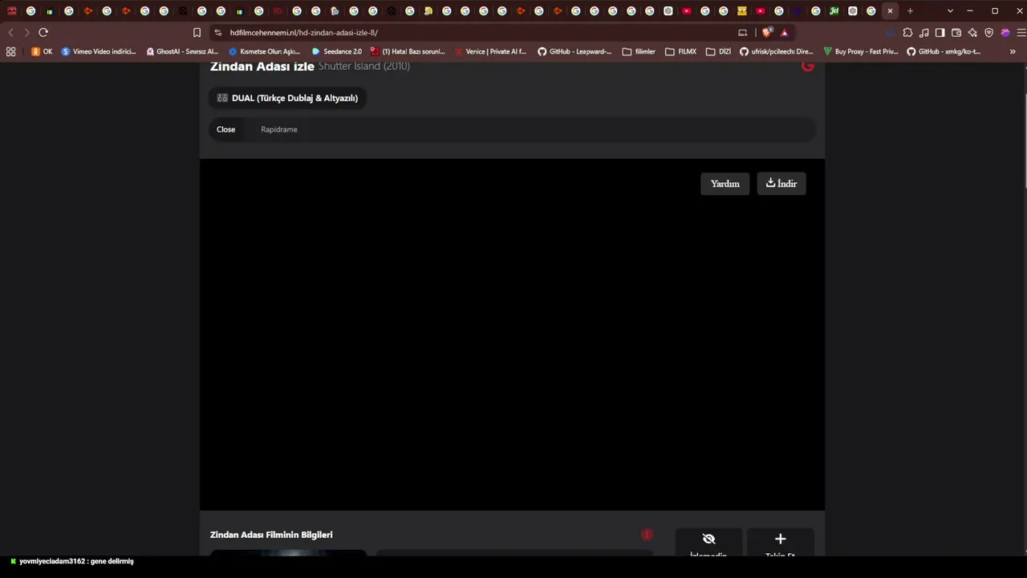Switch to the green Jet tab
The width and height of the screenshot is (1027, 578).
[x=834, y=11]
